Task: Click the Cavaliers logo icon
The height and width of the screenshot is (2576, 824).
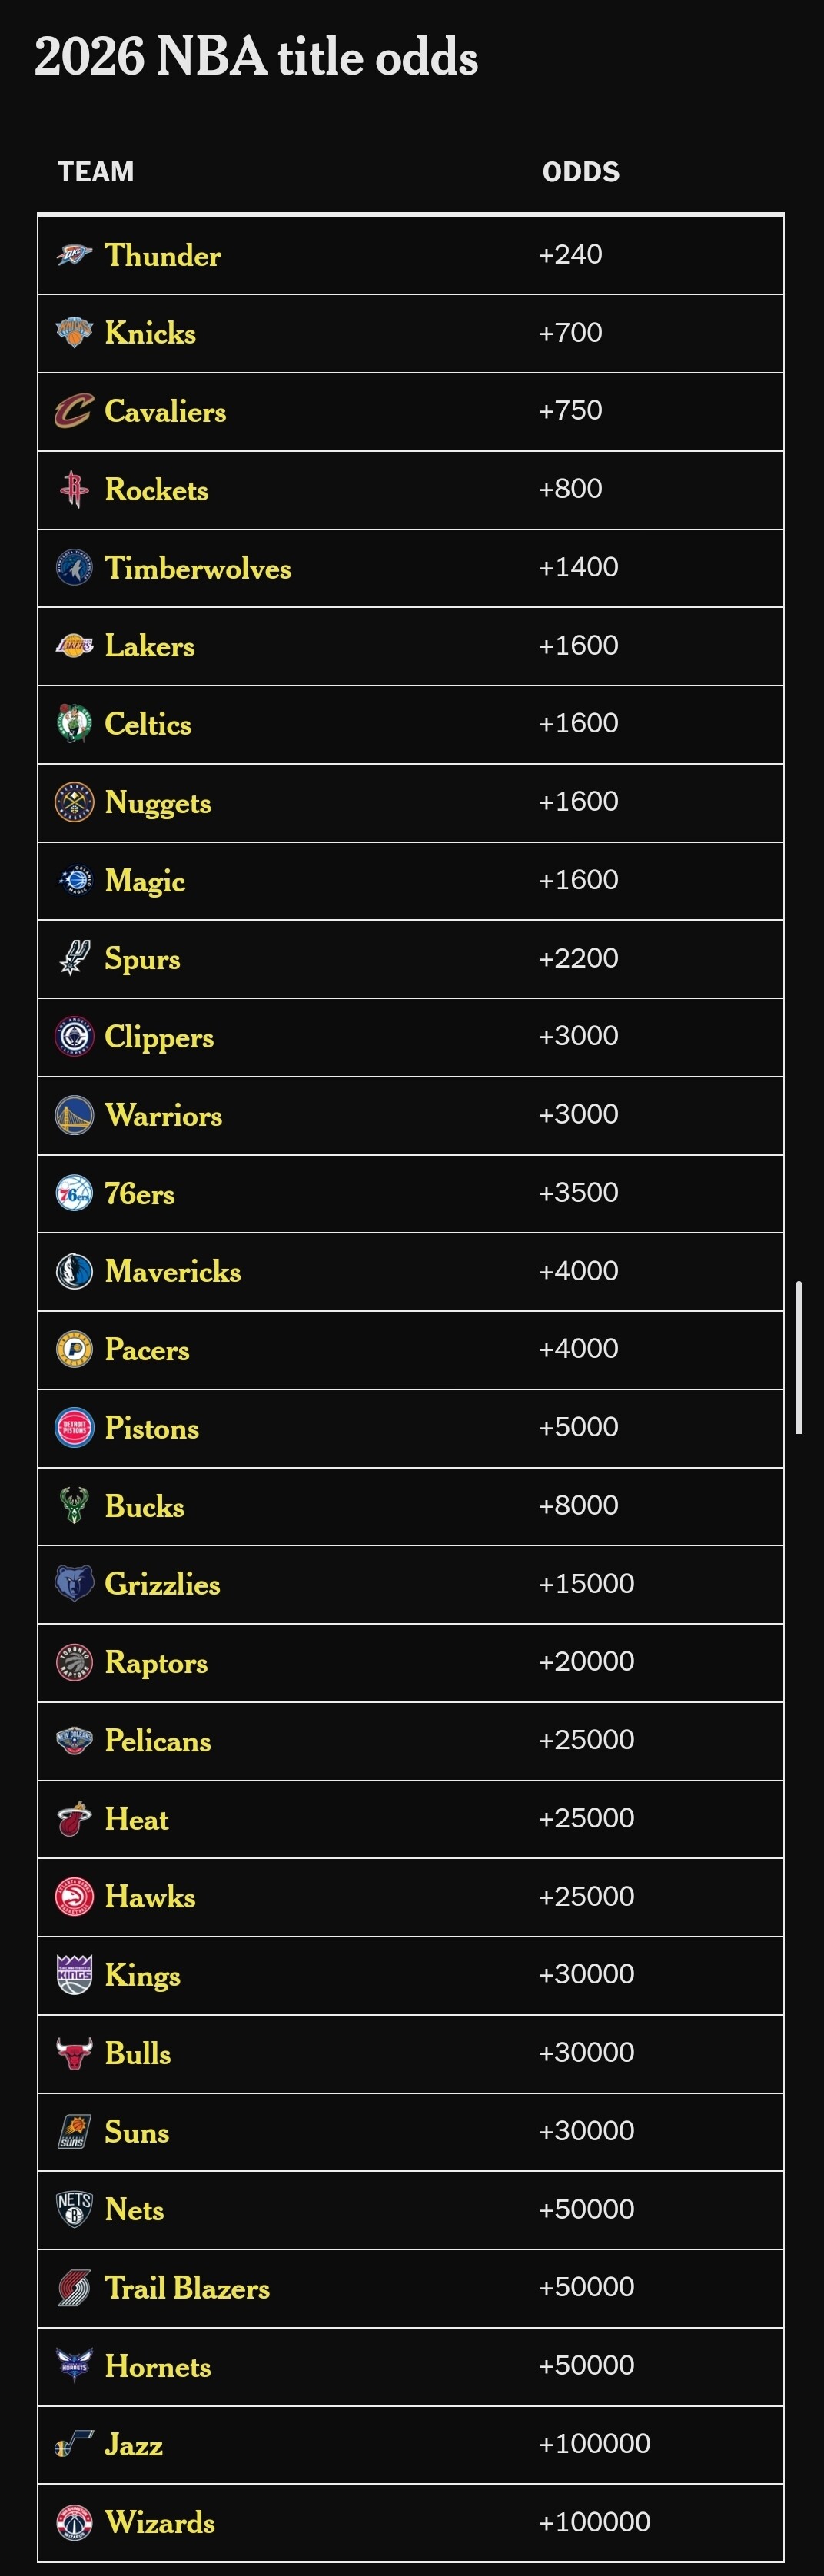Action: point(74,411)
